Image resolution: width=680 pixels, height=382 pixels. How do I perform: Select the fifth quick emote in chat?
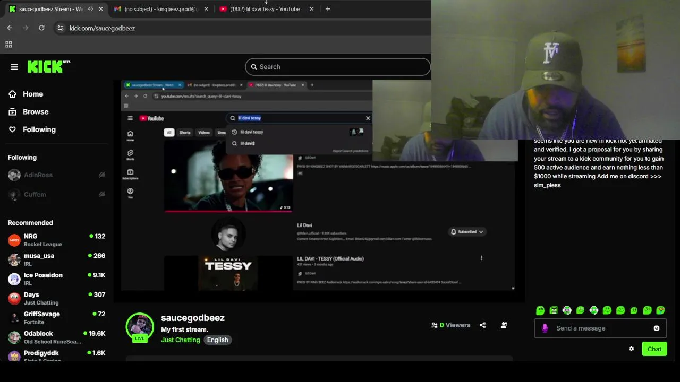tap(594, 310)
